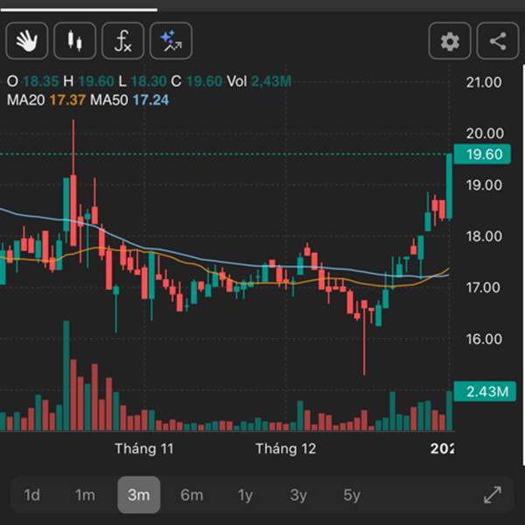525x525 pixels.
Task: Click the 16.00 price axis label
Action: (x=484, y=339)
